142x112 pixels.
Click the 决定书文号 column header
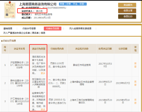[19, 49]
